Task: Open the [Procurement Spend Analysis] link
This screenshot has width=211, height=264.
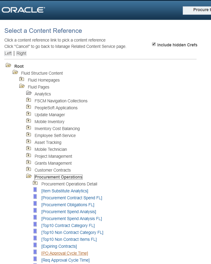Action: coord(69,212)
